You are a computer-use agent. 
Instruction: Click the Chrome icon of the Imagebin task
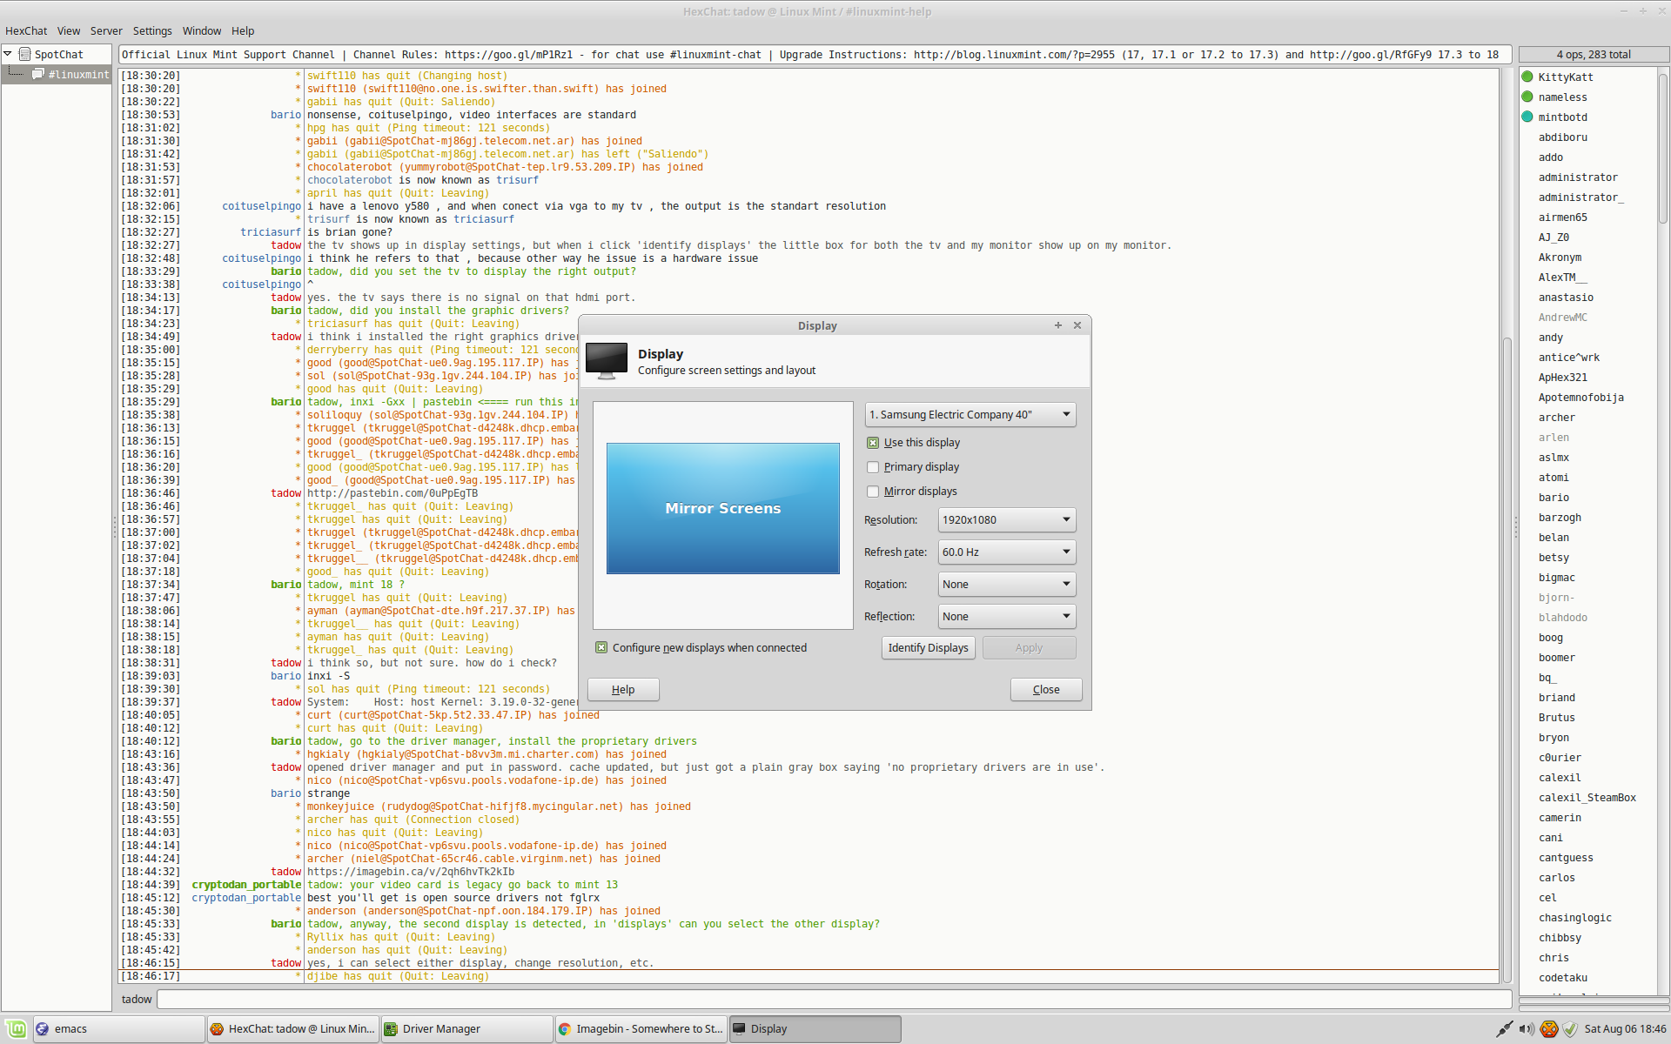565,1028
